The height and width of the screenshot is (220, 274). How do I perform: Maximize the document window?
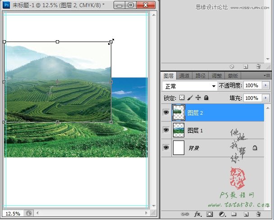(x=131, y=5)
